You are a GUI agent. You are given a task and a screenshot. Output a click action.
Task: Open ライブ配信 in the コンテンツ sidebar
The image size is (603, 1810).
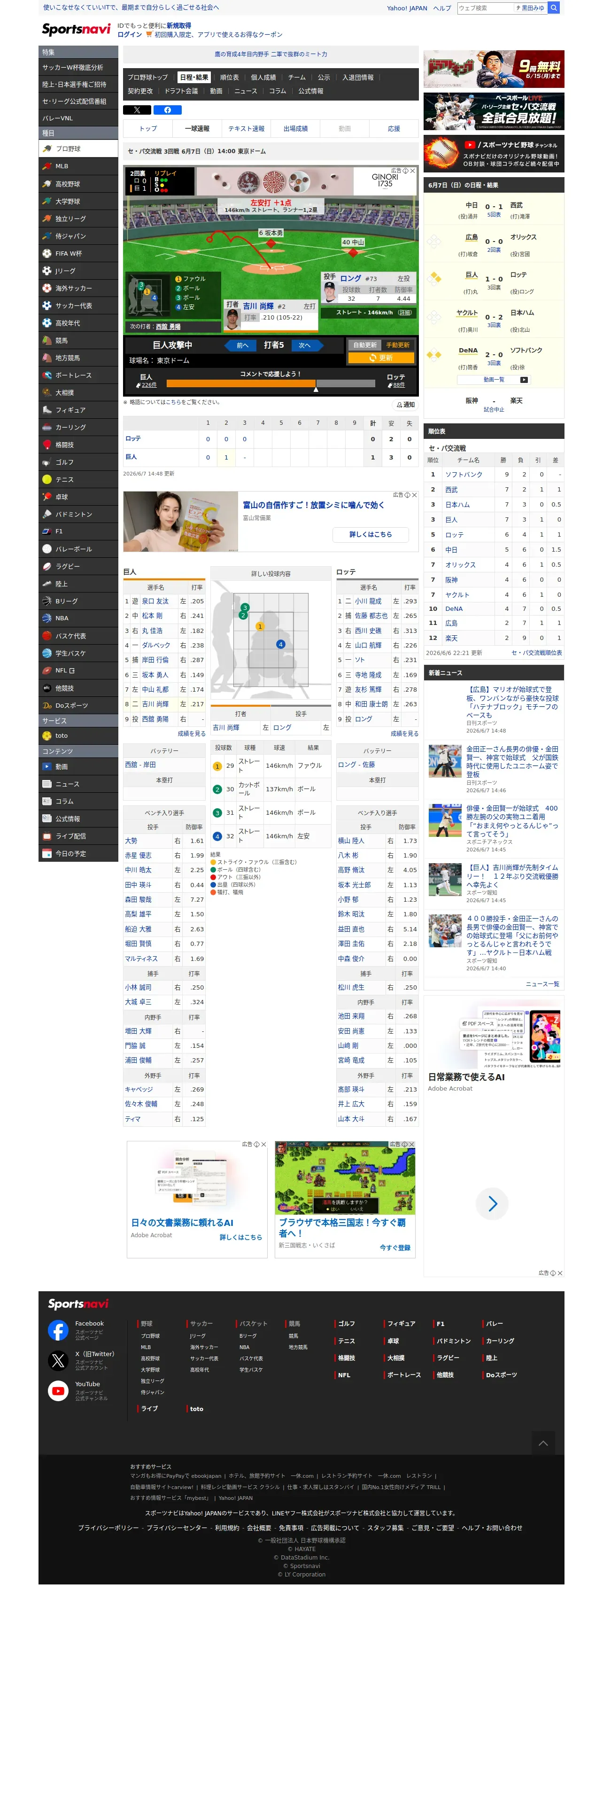click(78, 836)
